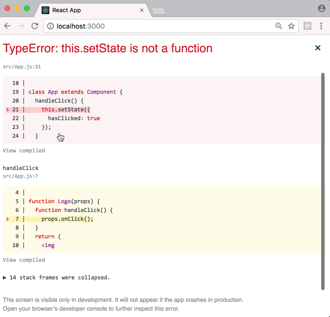Open the site info icon in address bar

[x=50, y=26]
